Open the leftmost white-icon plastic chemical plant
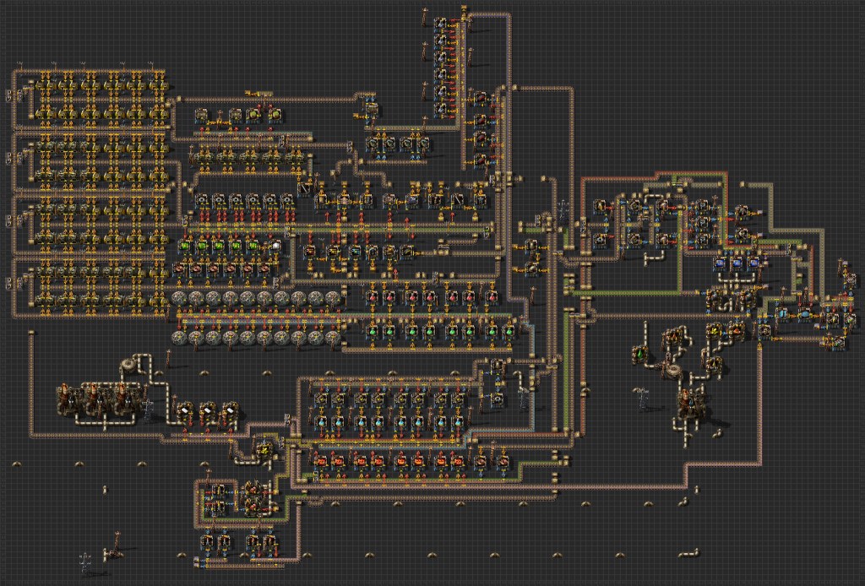The width and height of the screenshot is (865, 586). [184, 410]
